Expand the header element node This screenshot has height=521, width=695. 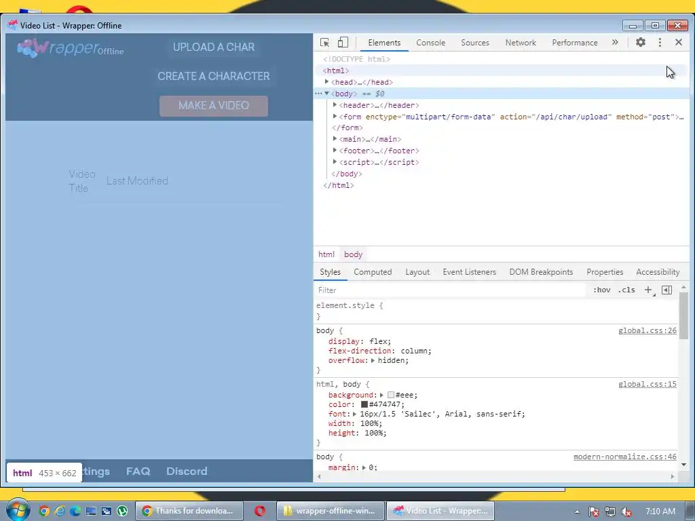click(x=335, y=105)
